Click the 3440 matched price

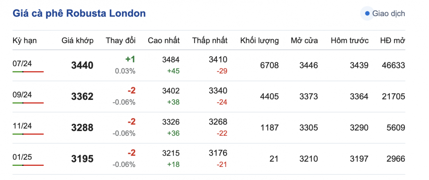point(82,65)
